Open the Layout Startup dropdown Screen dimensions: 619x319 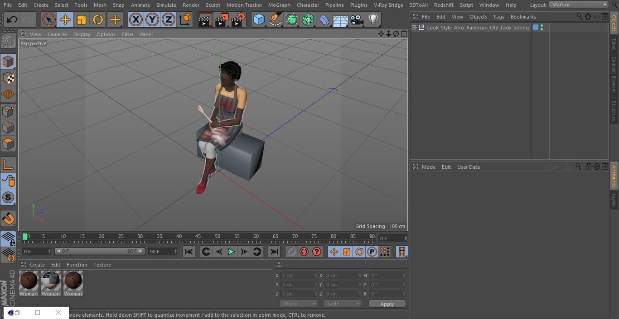point(579,5)
